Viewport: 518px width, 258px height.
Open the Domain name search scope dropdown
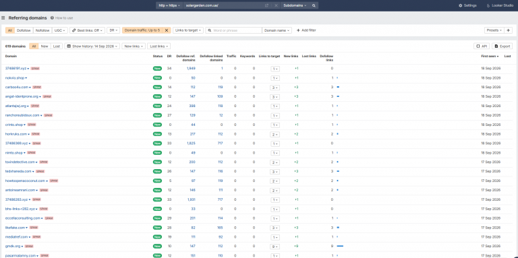pyautogui.click(x=277, y=30)
